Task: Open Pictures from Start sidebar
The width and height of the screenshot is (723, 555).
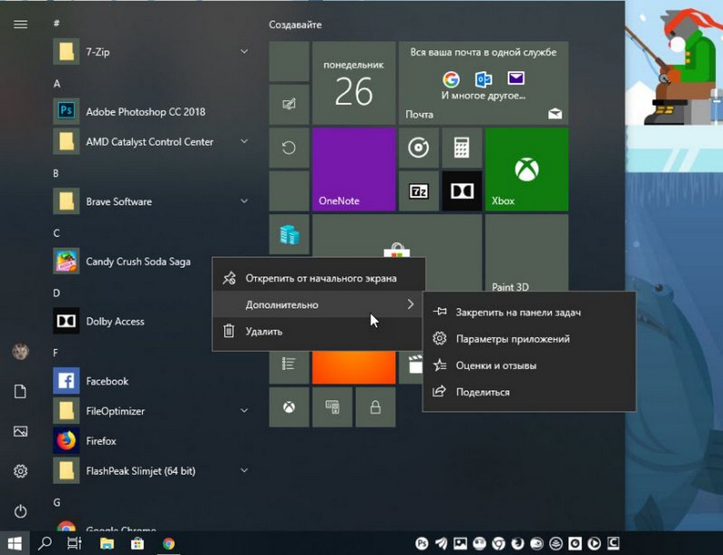Action: pos(20,432)
